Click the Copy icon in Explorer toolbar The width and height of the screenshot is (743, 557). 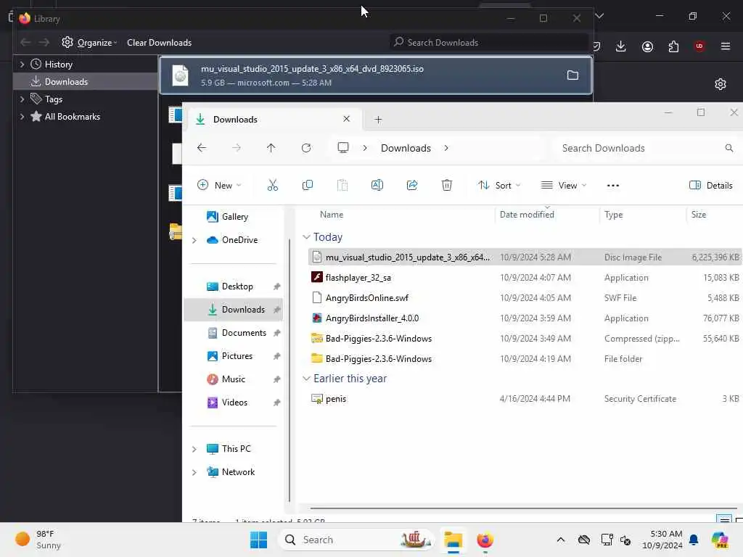click(308, 185)
